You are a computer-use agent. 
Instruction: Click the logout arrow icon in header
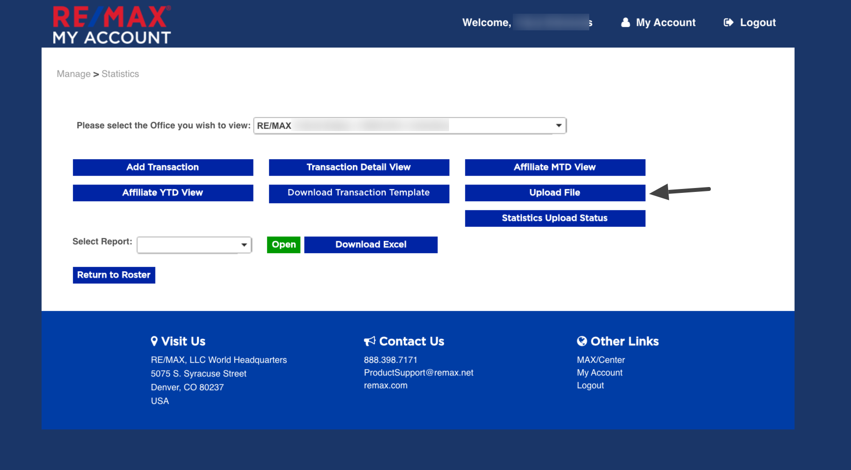point(728,23)
